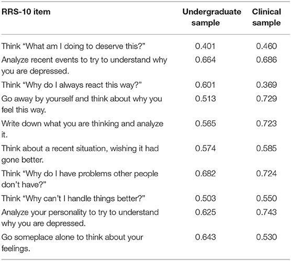Click item "What am I doing to deserve this?"
The width and height of the screenshot is (291, 261).
[x=73, y=46]
